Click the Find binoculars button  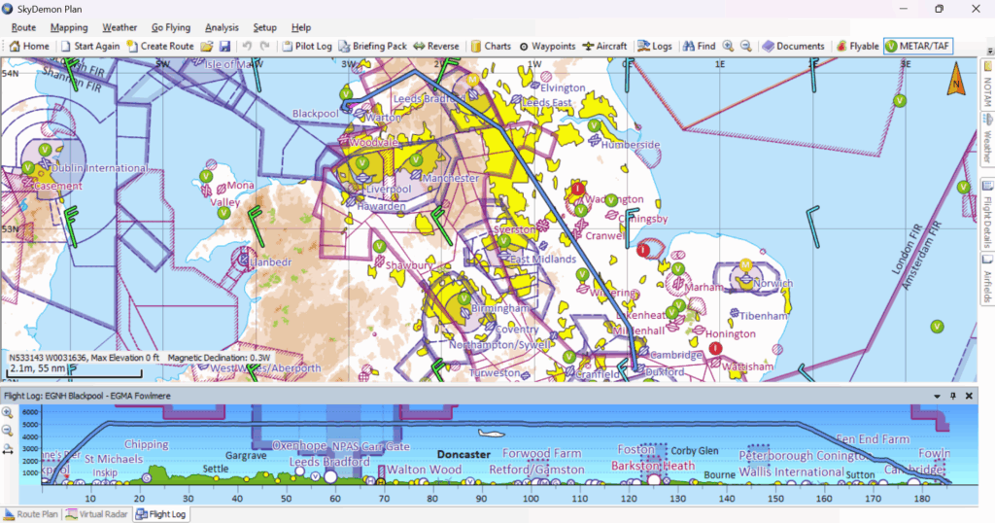[699, 46]
